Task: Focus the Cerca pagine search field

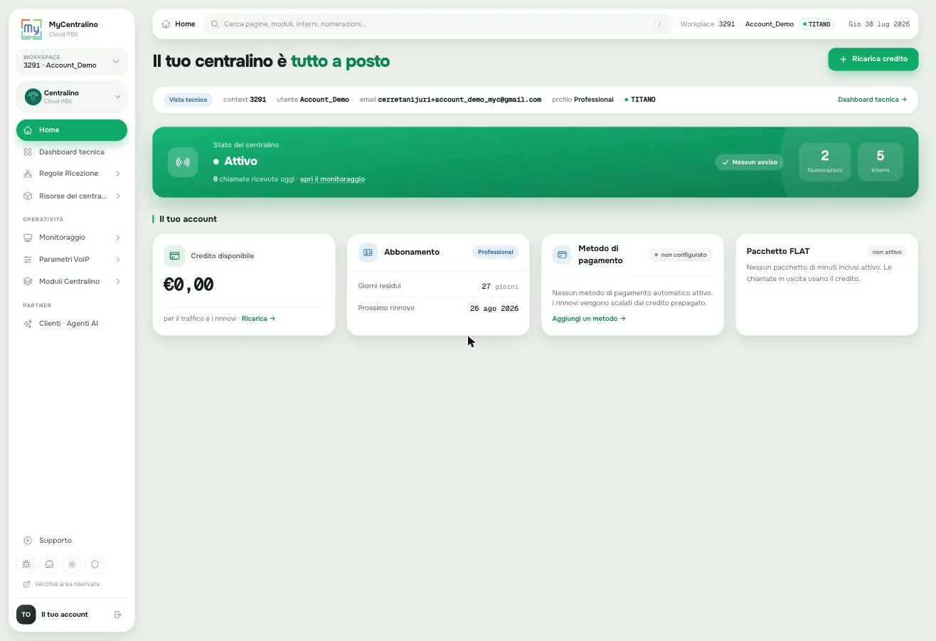Action: point(437,24)
